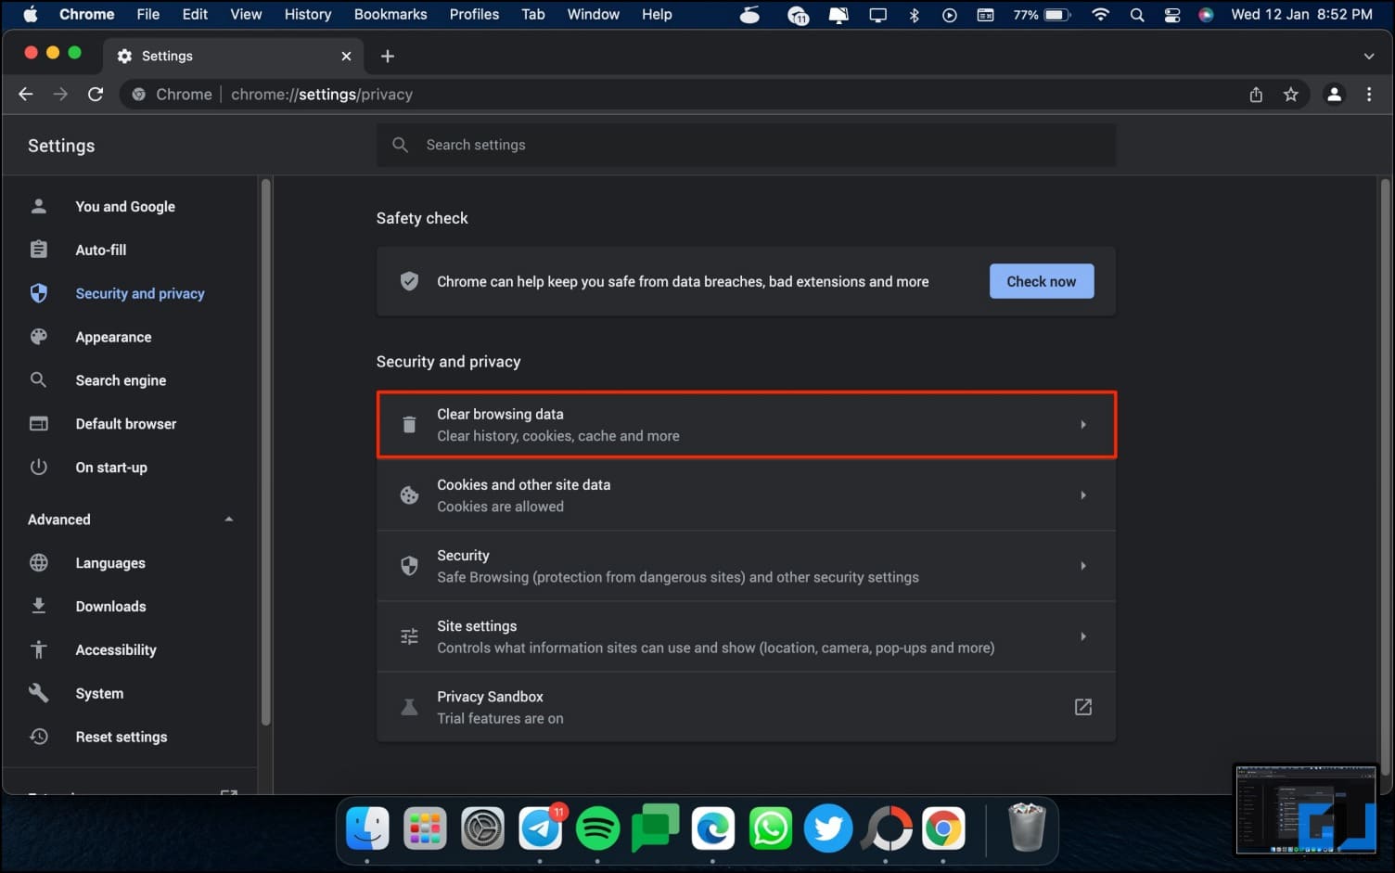Click the On start-up power icon

point(39,468)
